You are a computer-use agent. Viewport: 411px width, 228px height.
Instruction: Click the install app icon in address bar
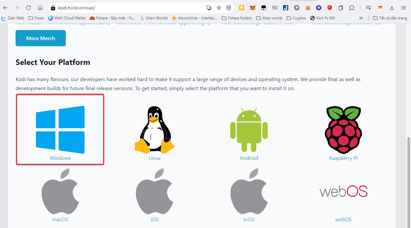[x=209, y=8]
